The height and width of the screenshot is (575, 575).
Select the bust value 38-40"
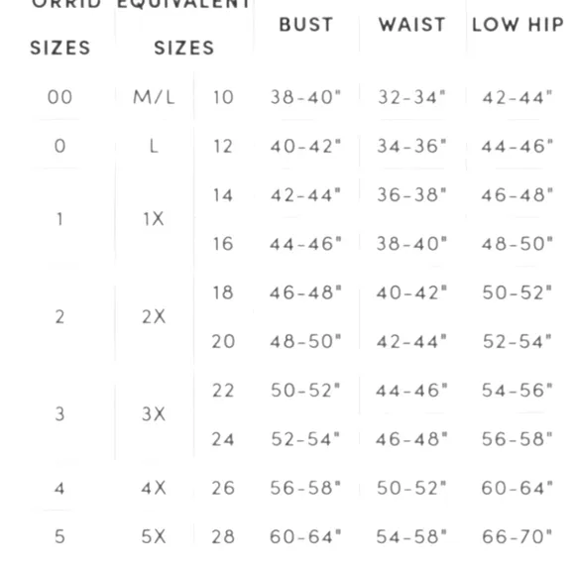point(305,97)
